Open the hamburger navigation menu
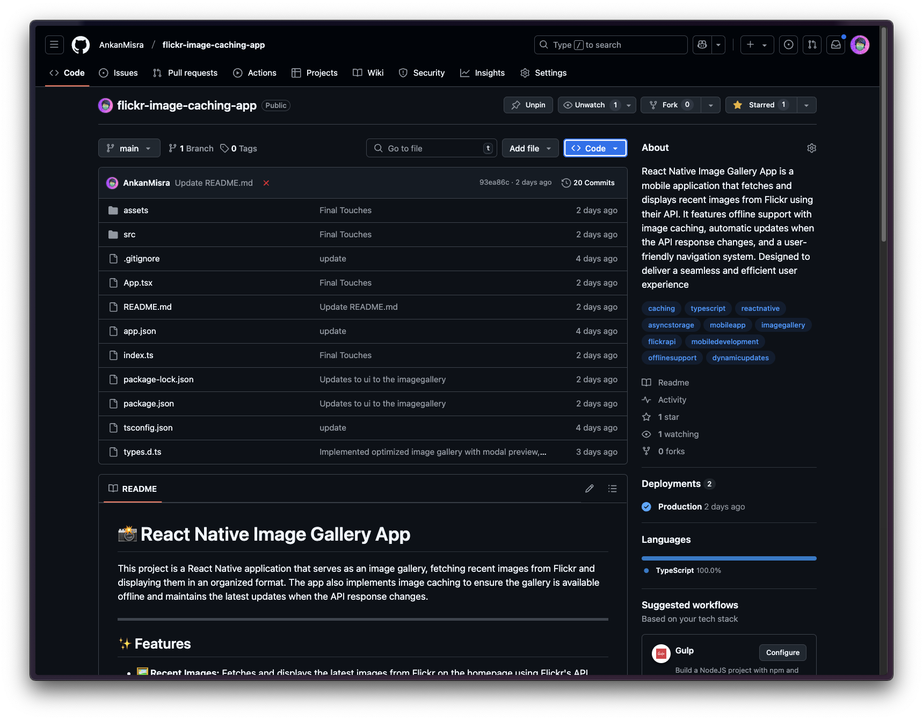The width and height of the screenshot is (923, 720). (54, 45)
